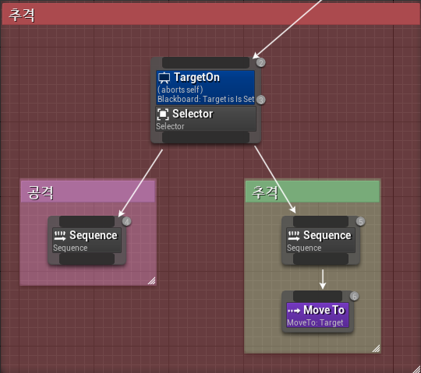Click the 공격 comment box resize handle

(152, 280)
